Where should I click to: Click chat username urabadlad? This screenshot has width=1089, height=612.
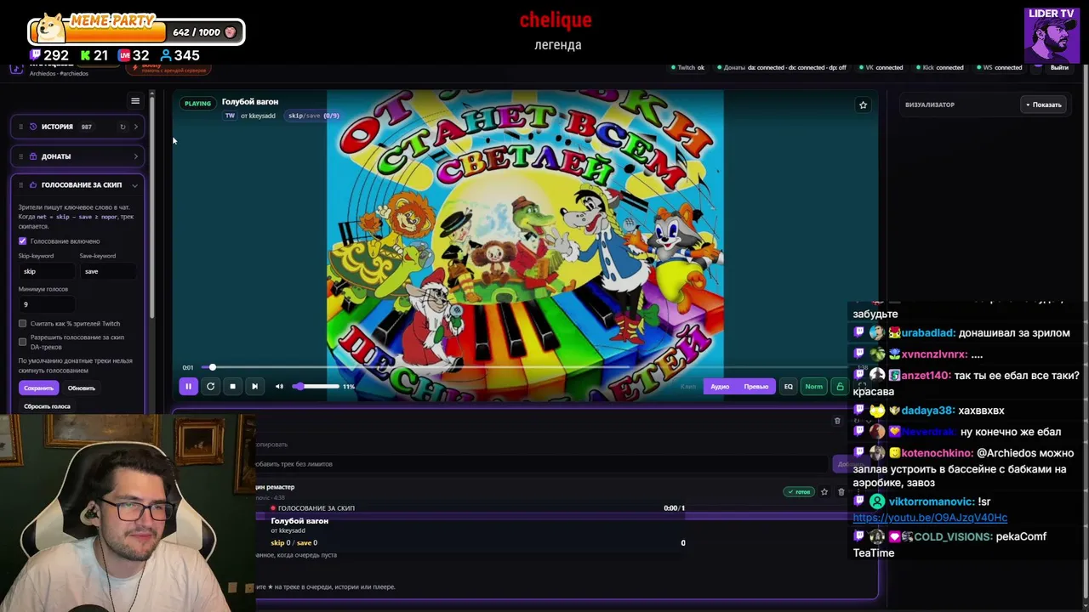[928, 332]
